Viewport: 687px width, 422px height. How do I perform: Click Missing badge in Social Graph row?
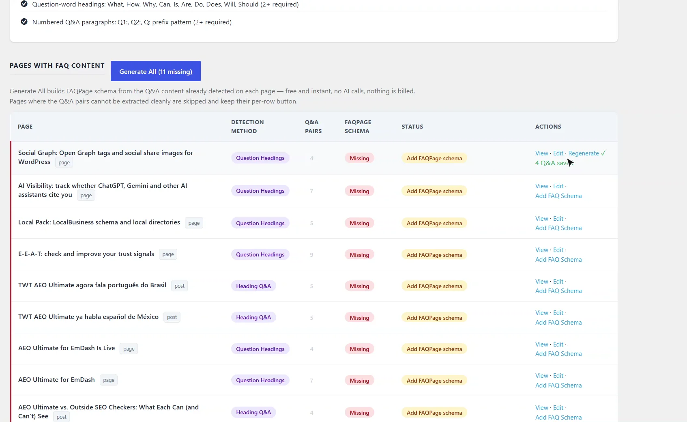[359, 158]
